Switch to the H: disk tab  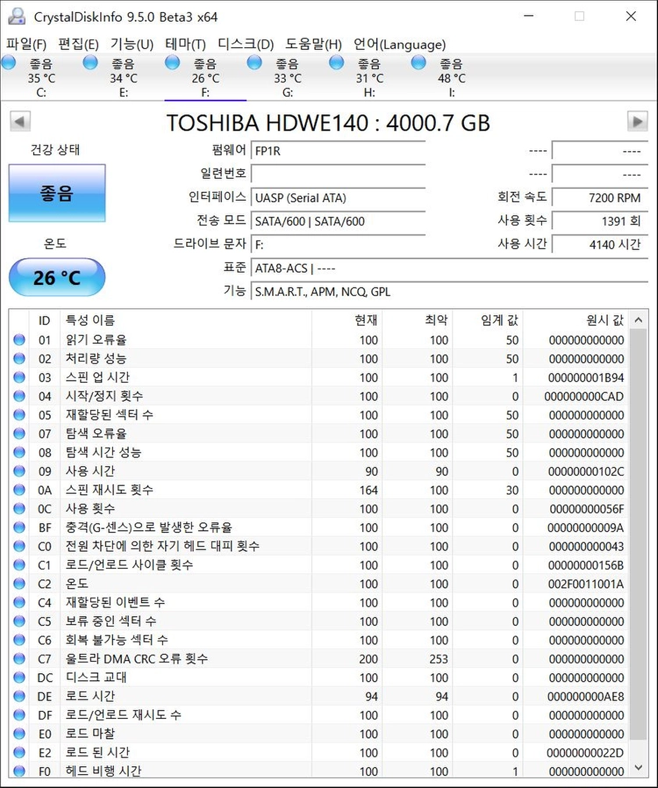[369, 78]
